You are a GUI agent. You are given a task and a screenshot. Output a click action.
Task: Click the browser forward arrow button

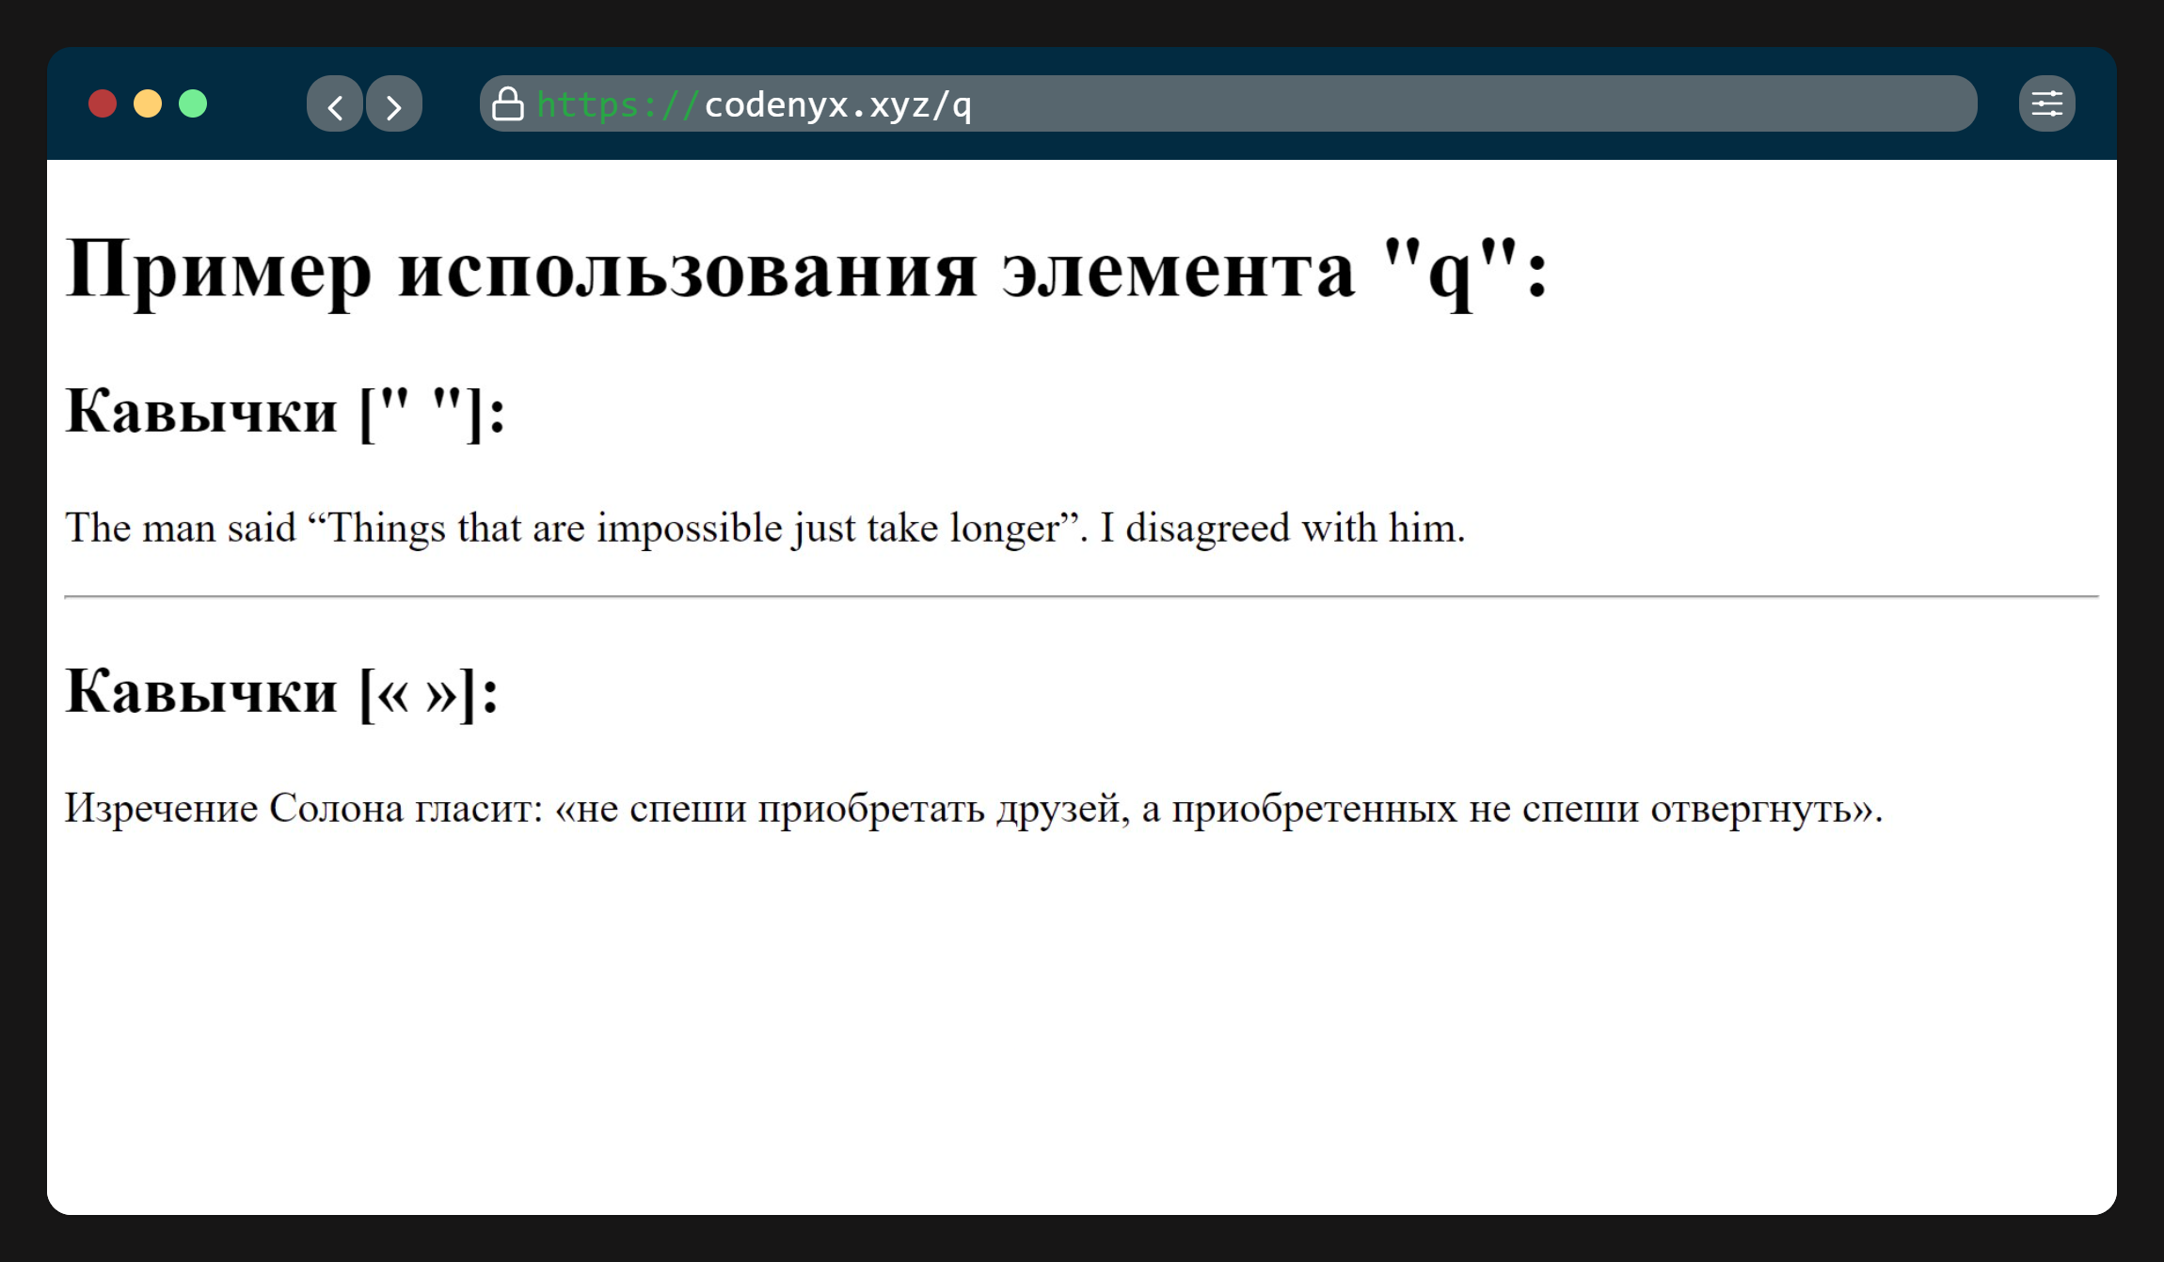393,104
